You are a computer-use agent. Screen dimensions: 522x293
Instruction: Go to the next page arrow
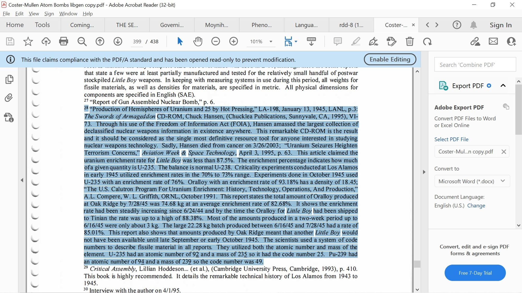tap(118, 41)
